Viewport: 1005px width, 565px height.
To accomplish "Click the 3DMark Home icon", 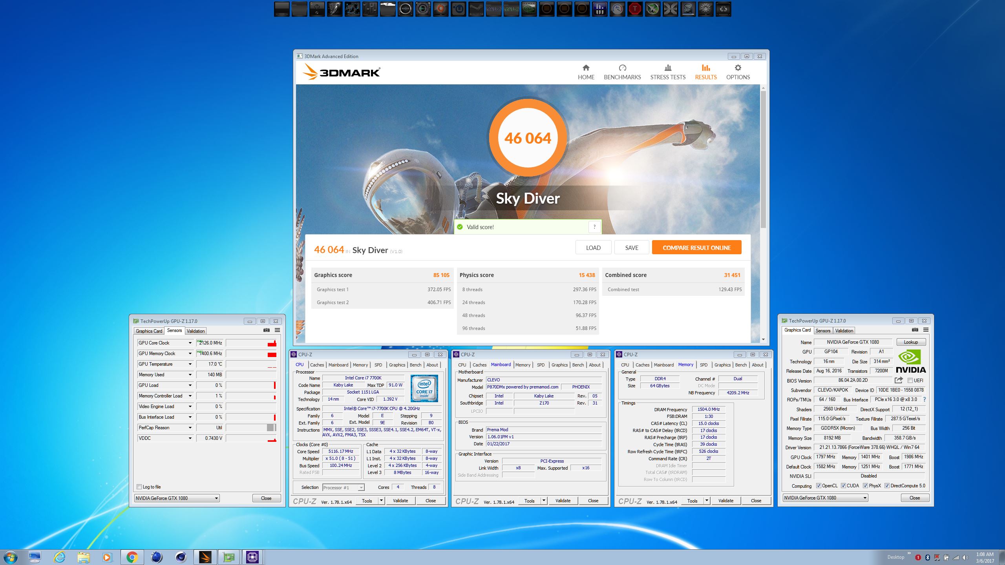I will tap(586, 68).
